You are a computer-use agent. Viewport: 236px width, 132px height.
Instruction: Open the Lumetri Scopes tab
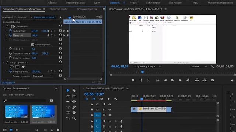(59, 9)
